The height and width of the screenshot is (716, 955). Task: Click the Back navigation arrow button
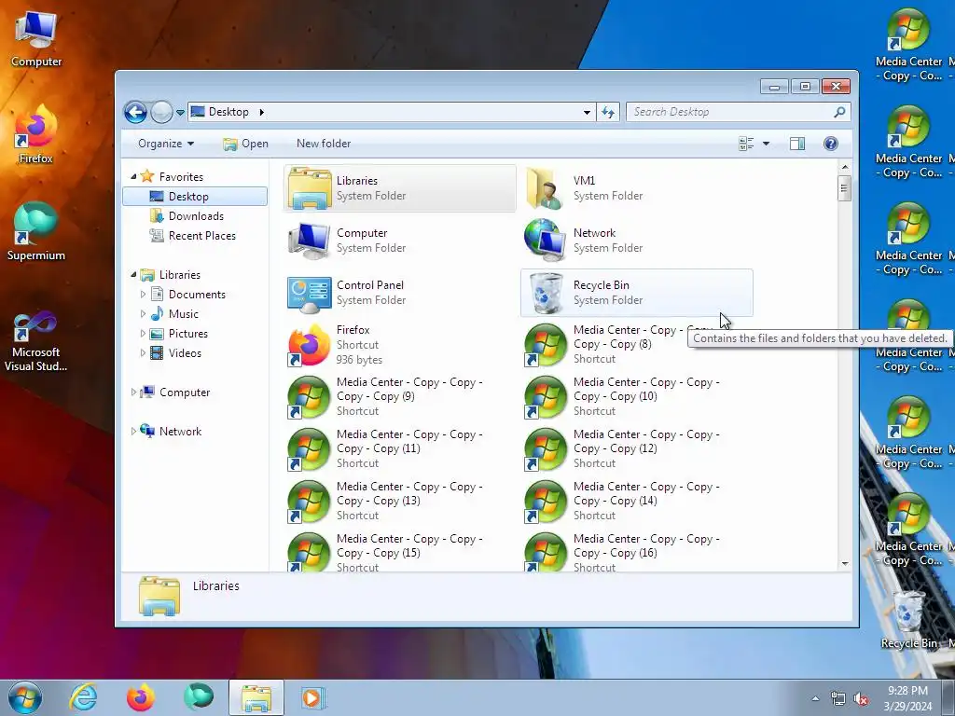(135, 112)
